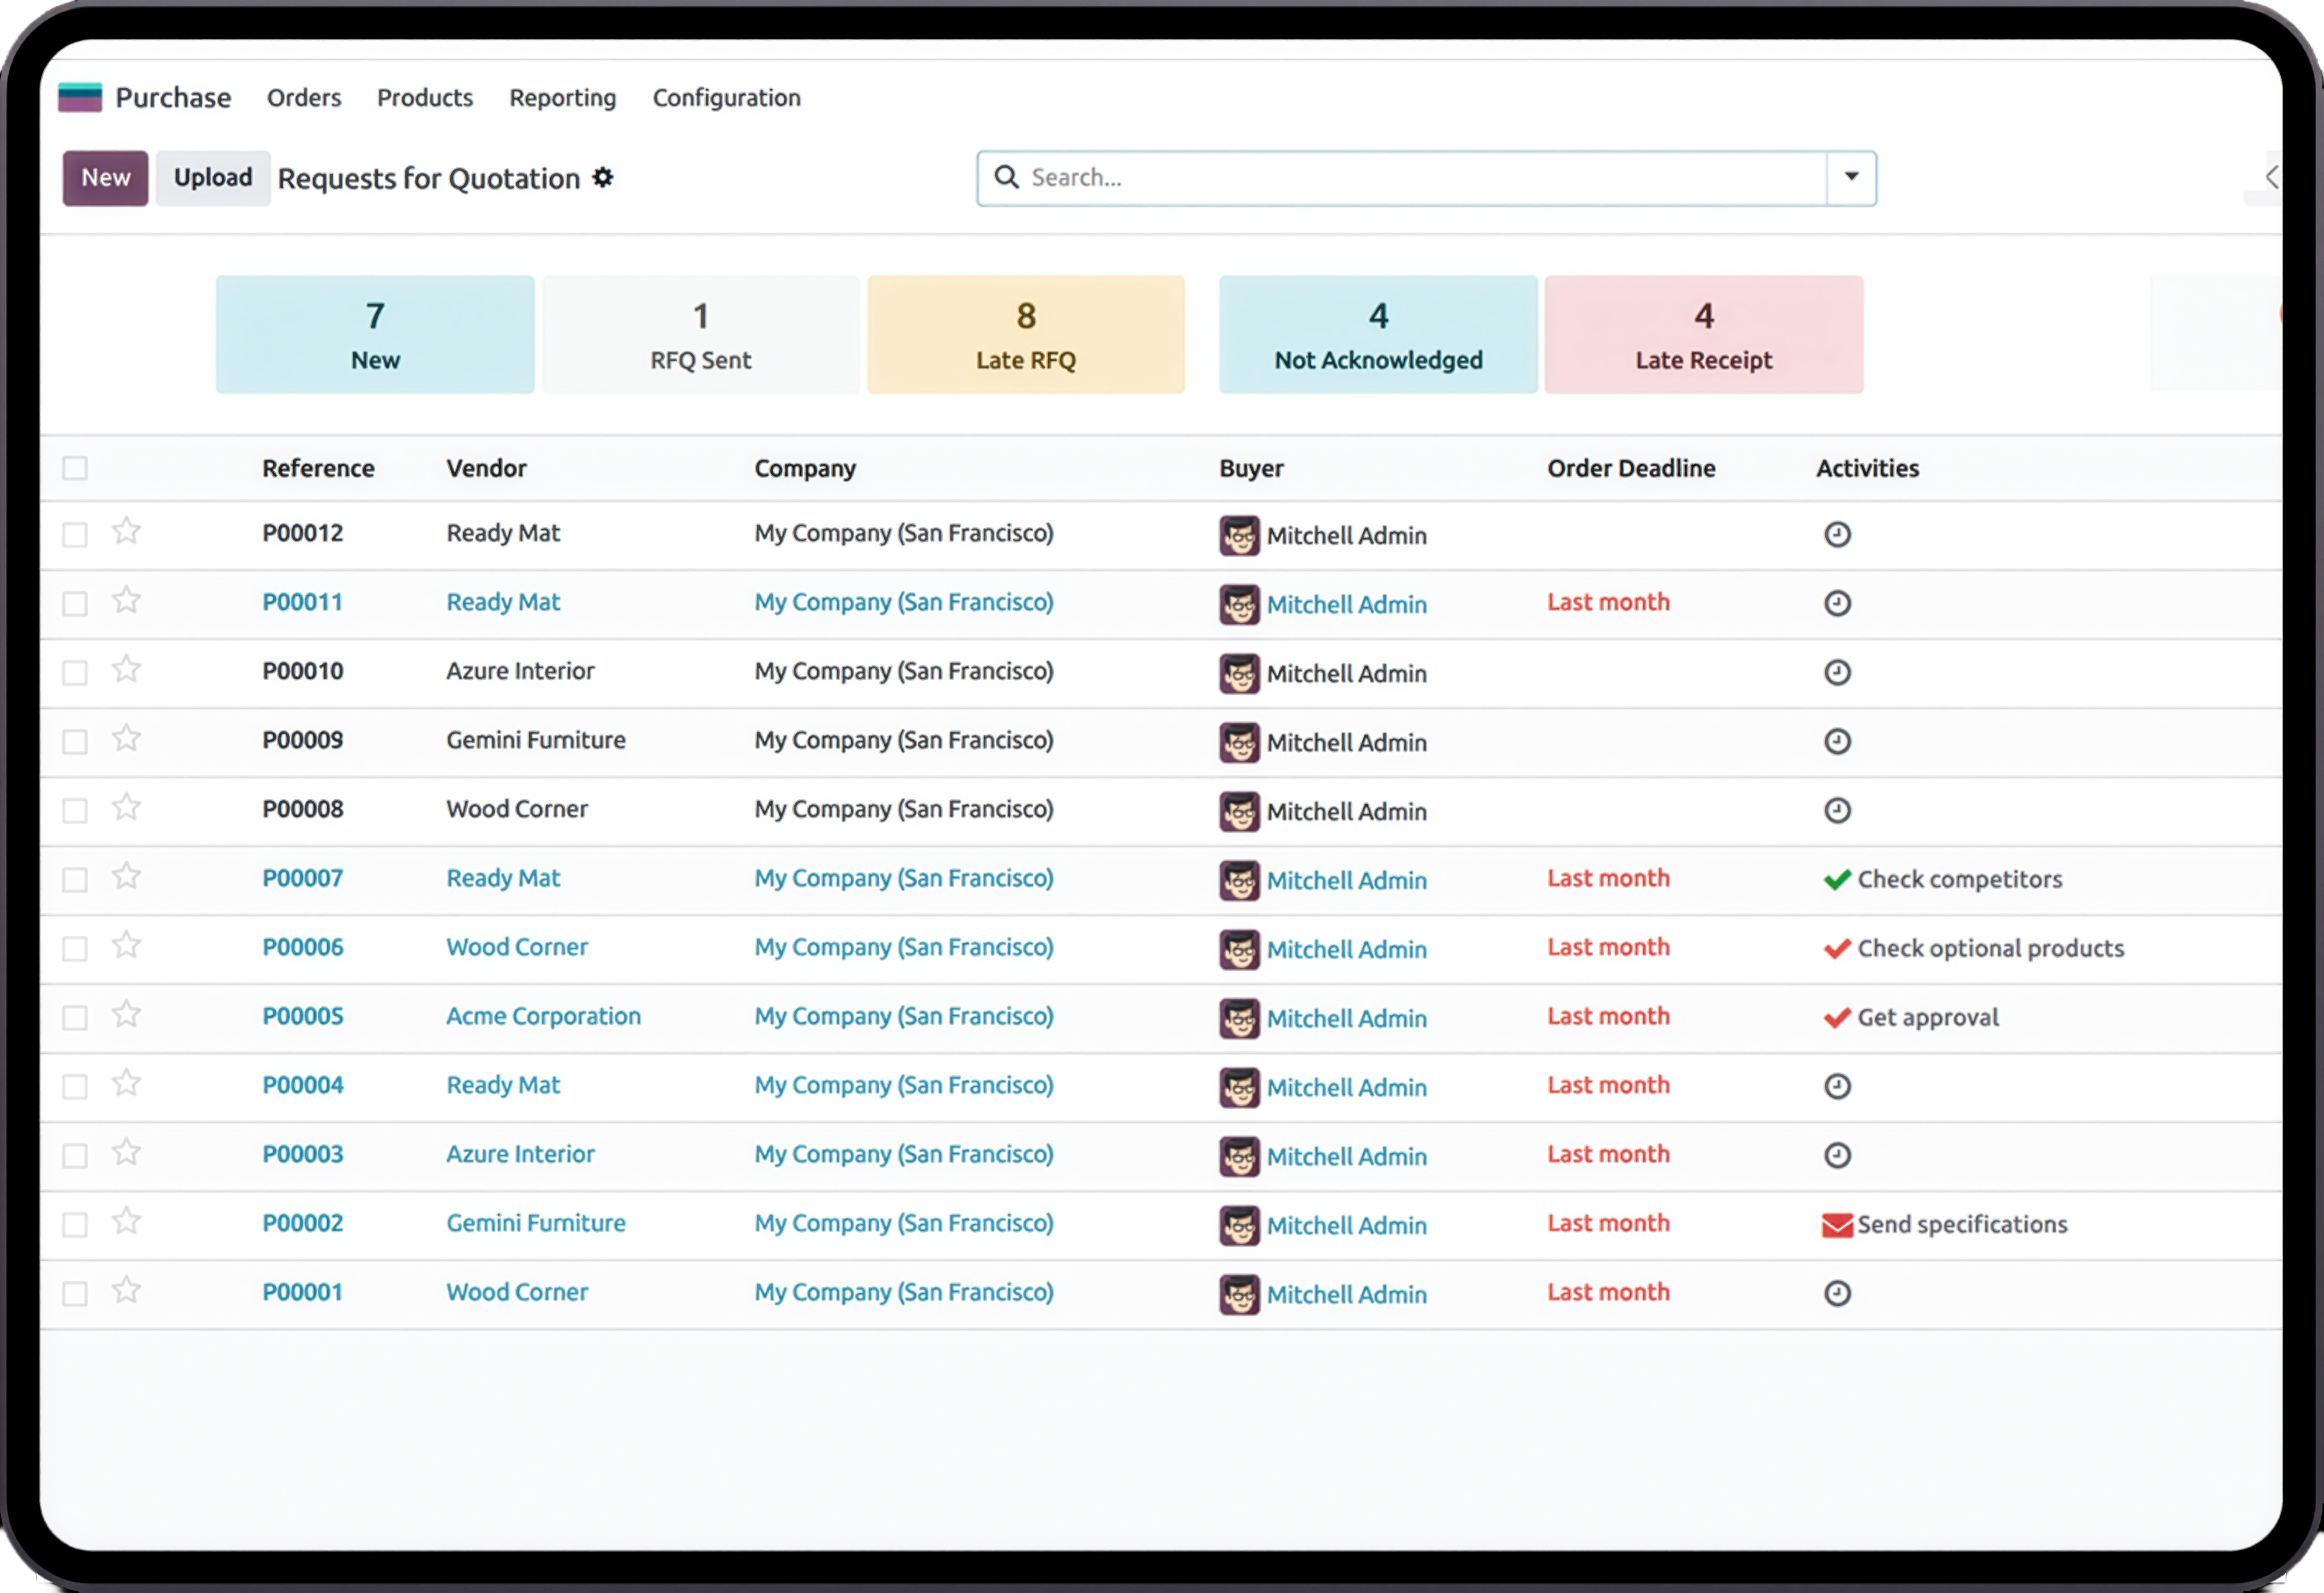Click Mitchell Admin avatar in P00006 row
The image size is (2324, 1593).
[1239, 949]
